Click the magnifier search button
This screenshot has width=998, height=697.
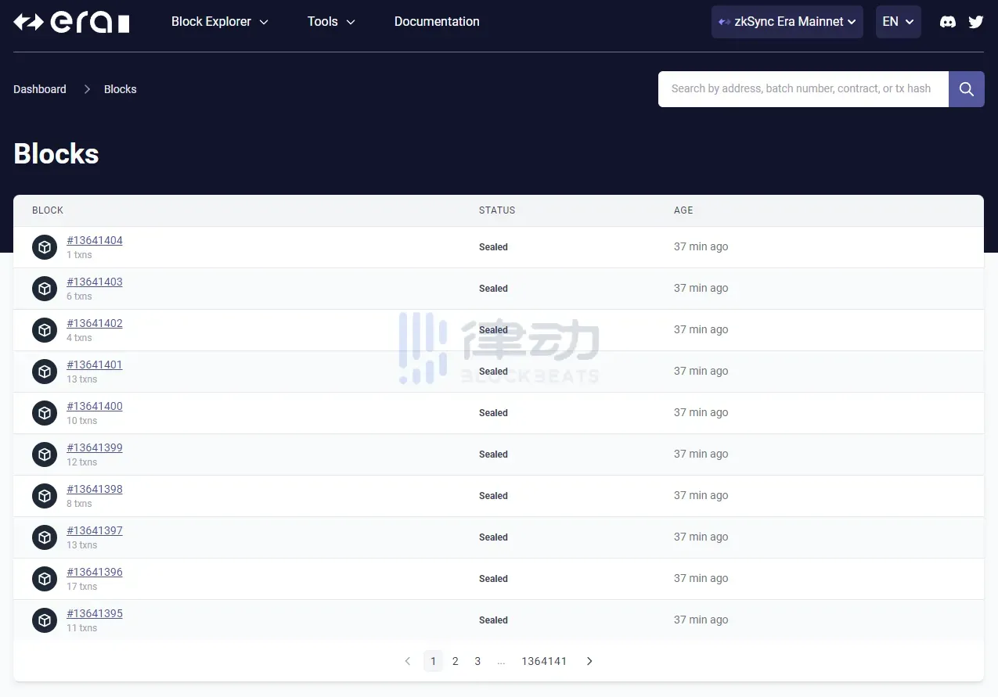(x=966, y=89)
